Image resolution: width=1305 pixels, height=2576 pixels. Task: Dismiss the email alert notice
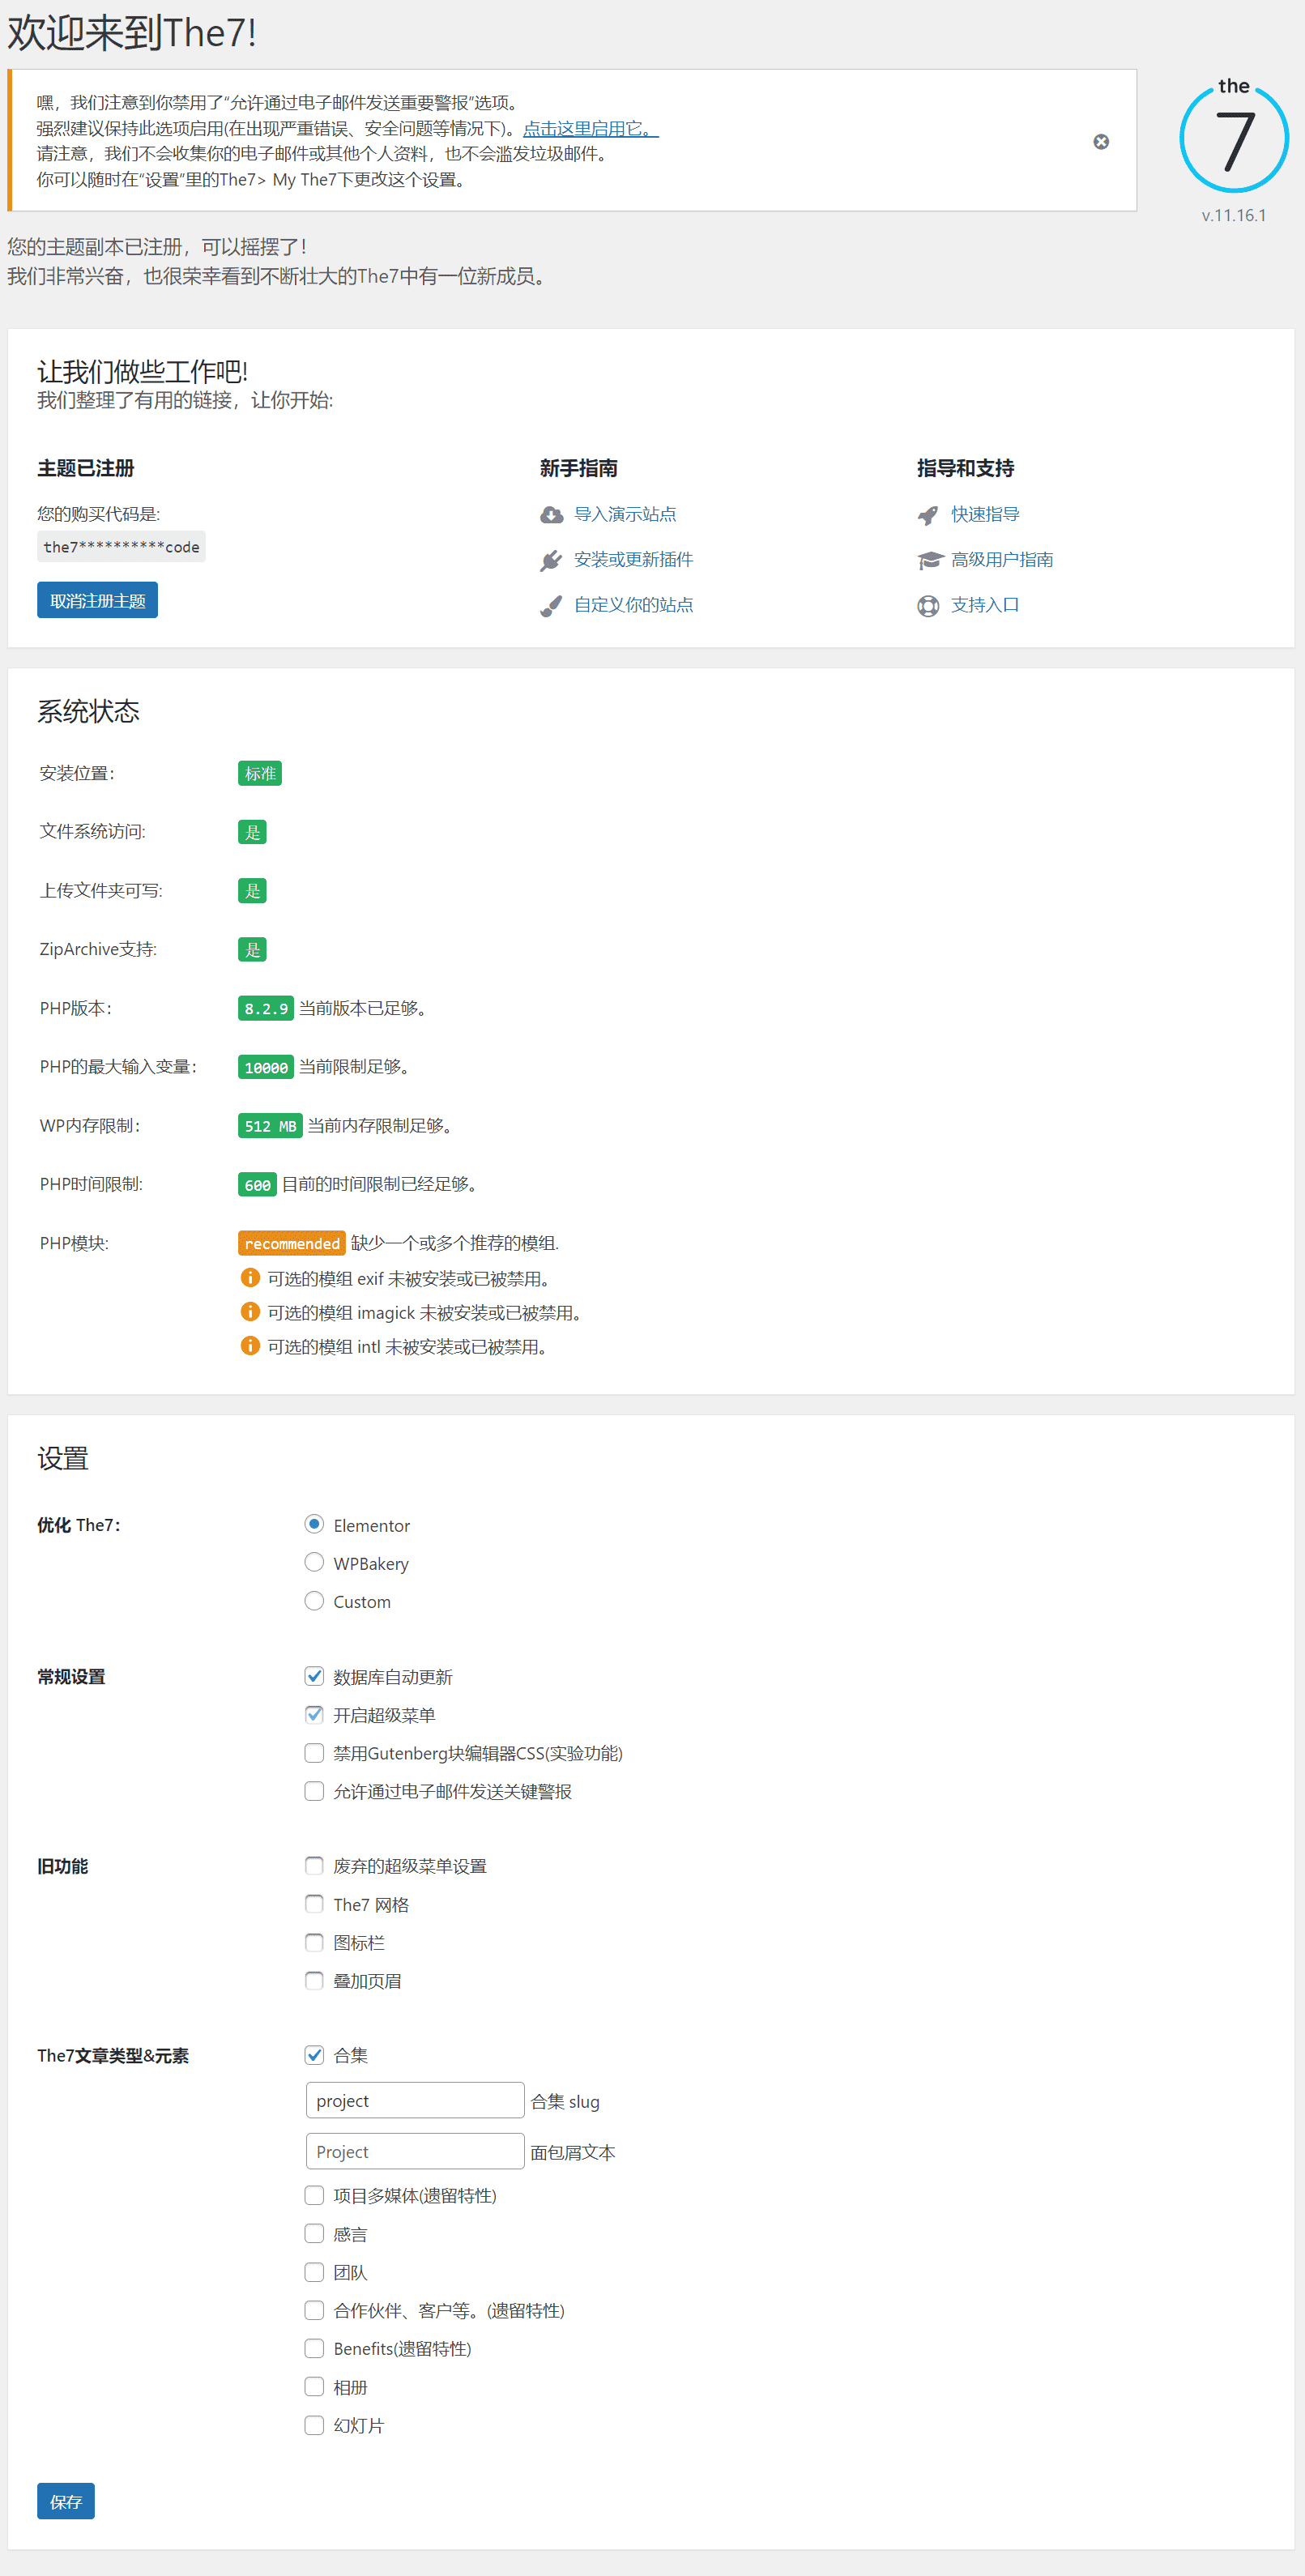(x=1101, y=142)
